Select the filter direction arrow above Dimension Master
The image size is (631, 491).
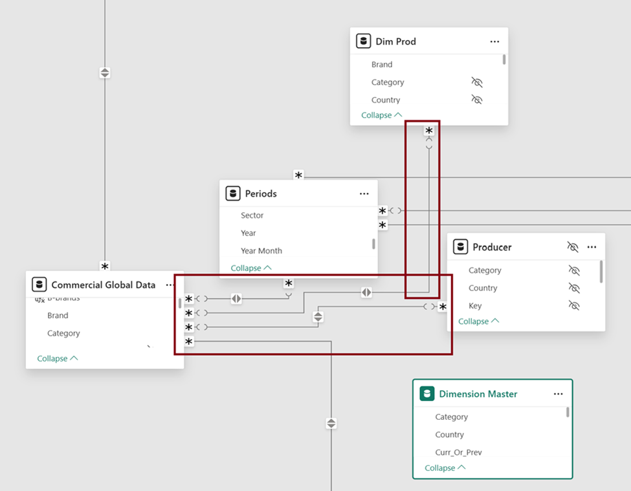point(331,423)
